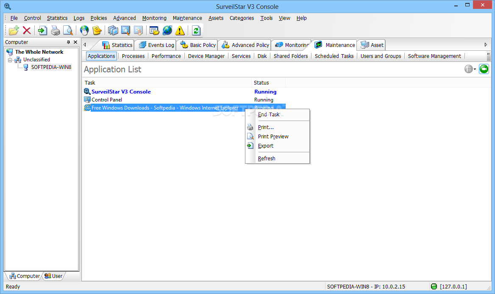This screenshot has height=294, width=495.
Task: Open the Logs menu
Action: pyautogui.click(x=79, y=18)
